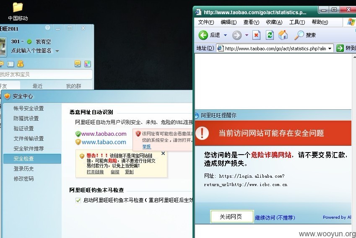The image size is (356, 238).
Task: Open the 收藏(A) menu
Action: (274, 22)
